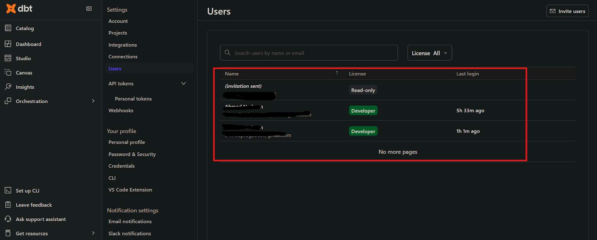597x240 pixels.
Task: Open the License All filter dropdown
Action: pos(429,53)
